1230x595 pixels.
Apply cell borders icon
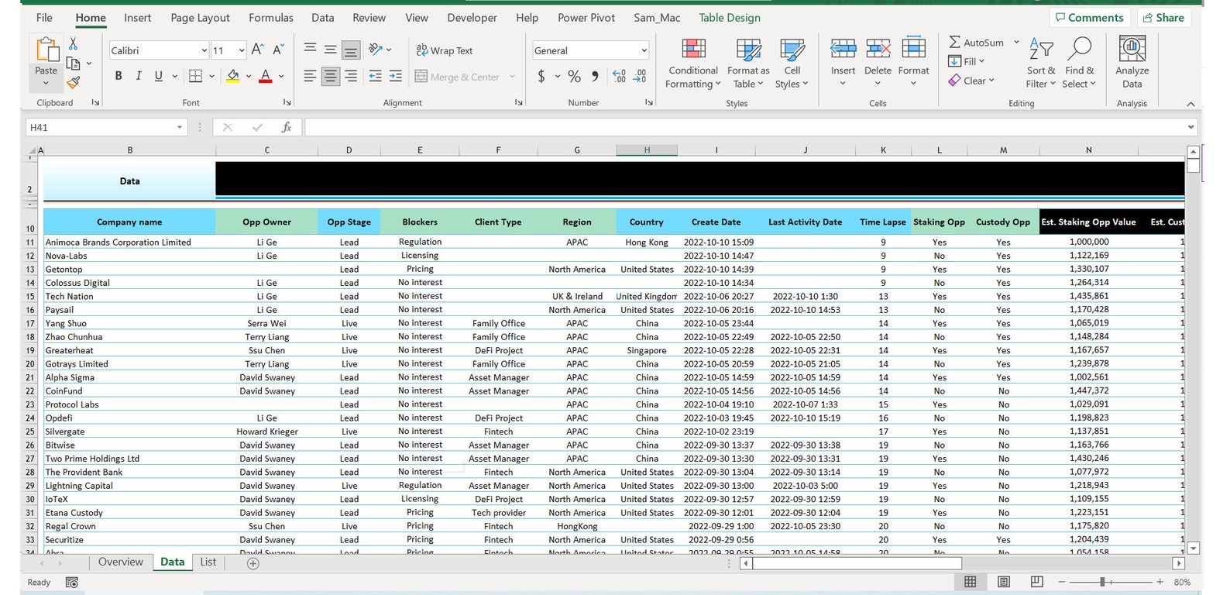[196, 76]
